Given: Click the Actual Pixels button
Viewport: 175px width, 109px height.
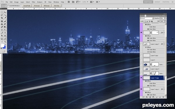Looking at the screenshot, I should (x=27, y=6).
